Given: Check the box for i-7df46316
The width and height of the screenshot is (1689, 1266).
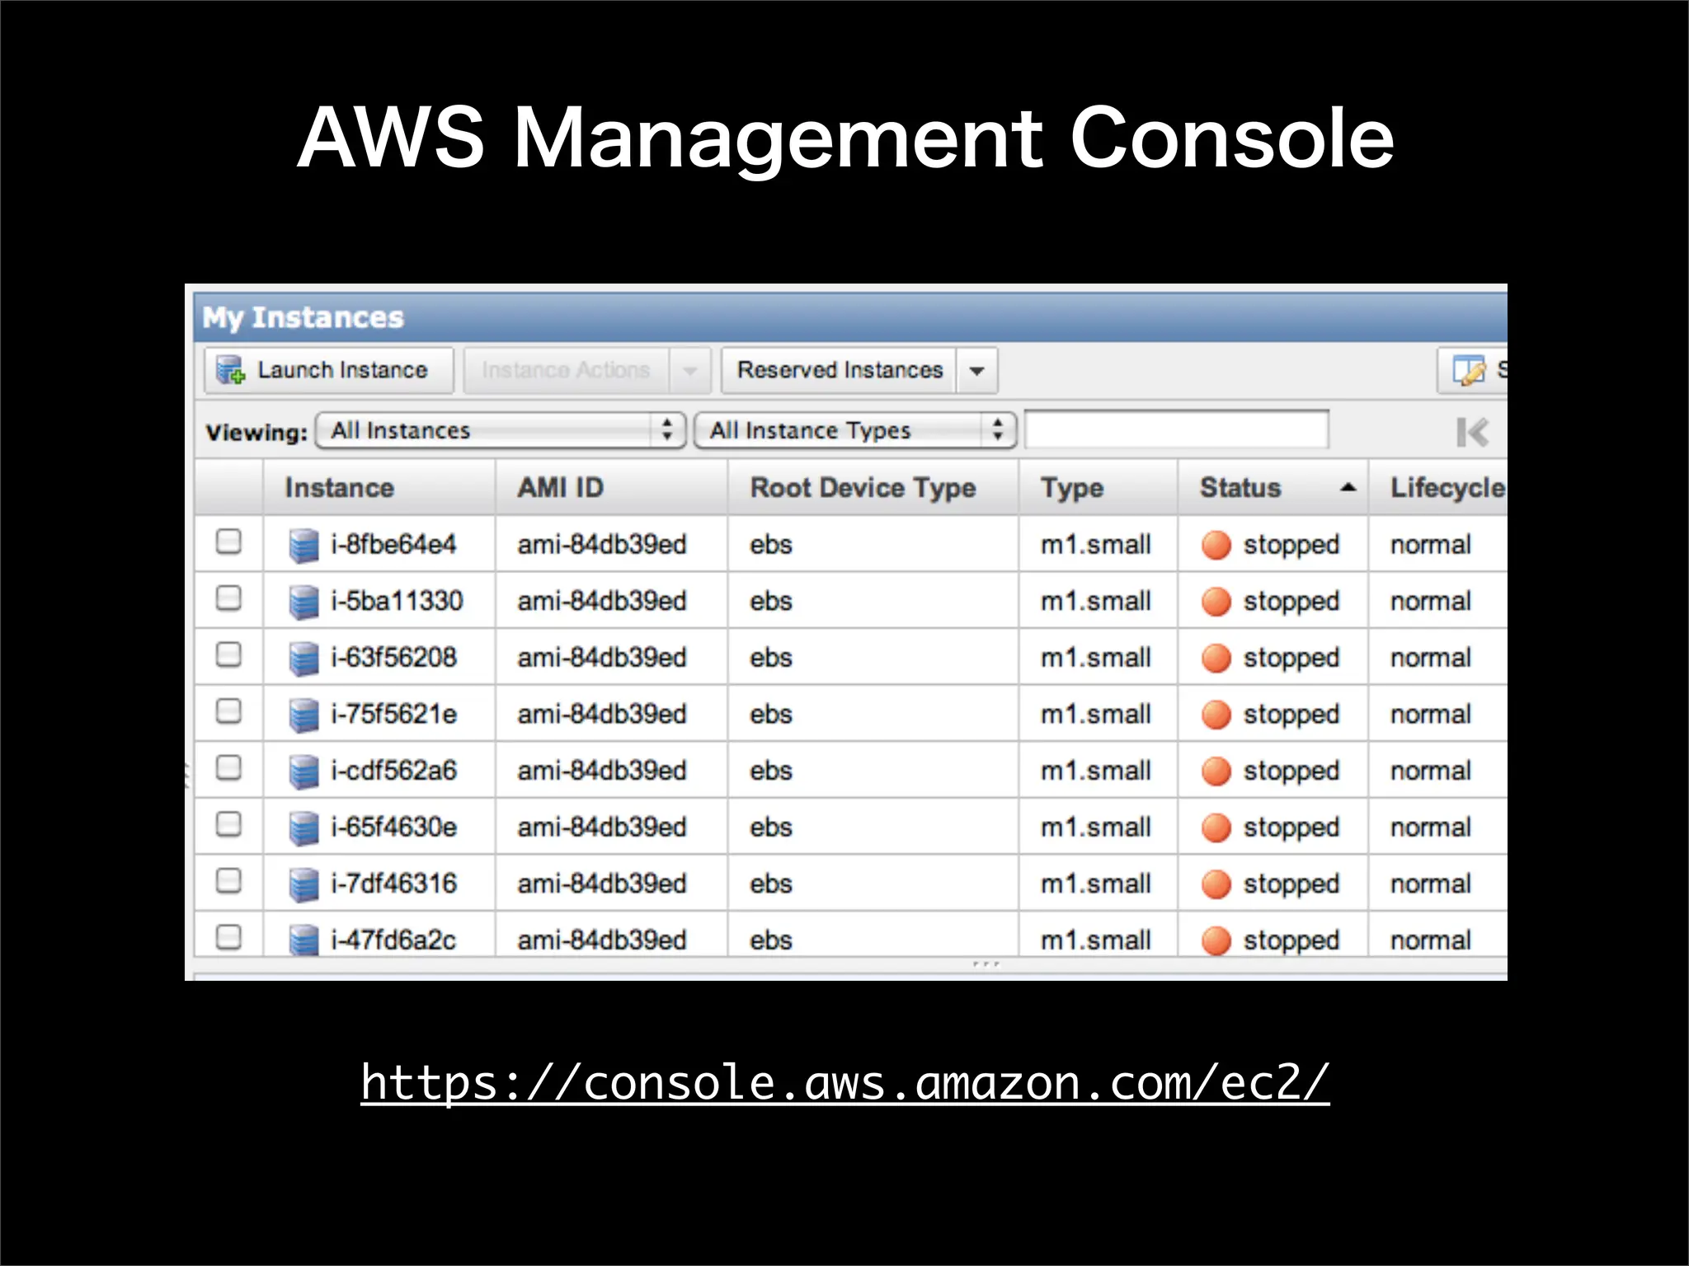Looking at the screenshot, I should click(228, 880).
